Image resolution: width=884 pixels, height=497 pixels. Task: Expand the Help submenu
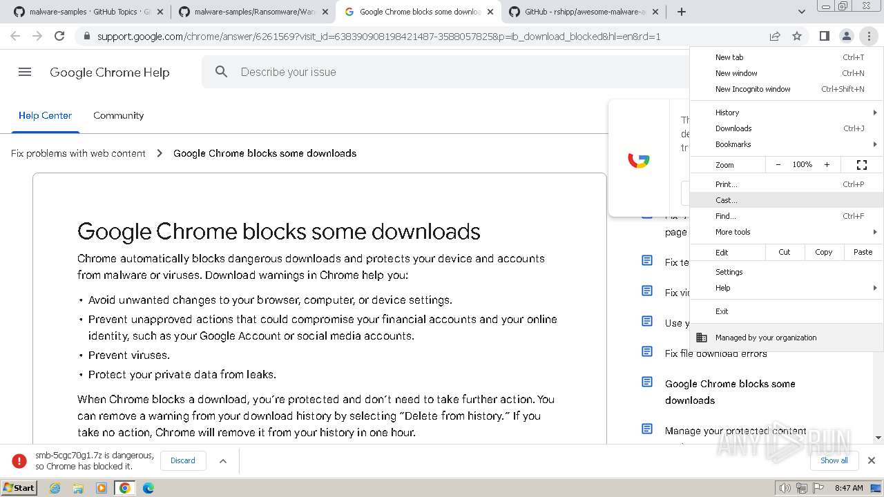click(787, 288)
